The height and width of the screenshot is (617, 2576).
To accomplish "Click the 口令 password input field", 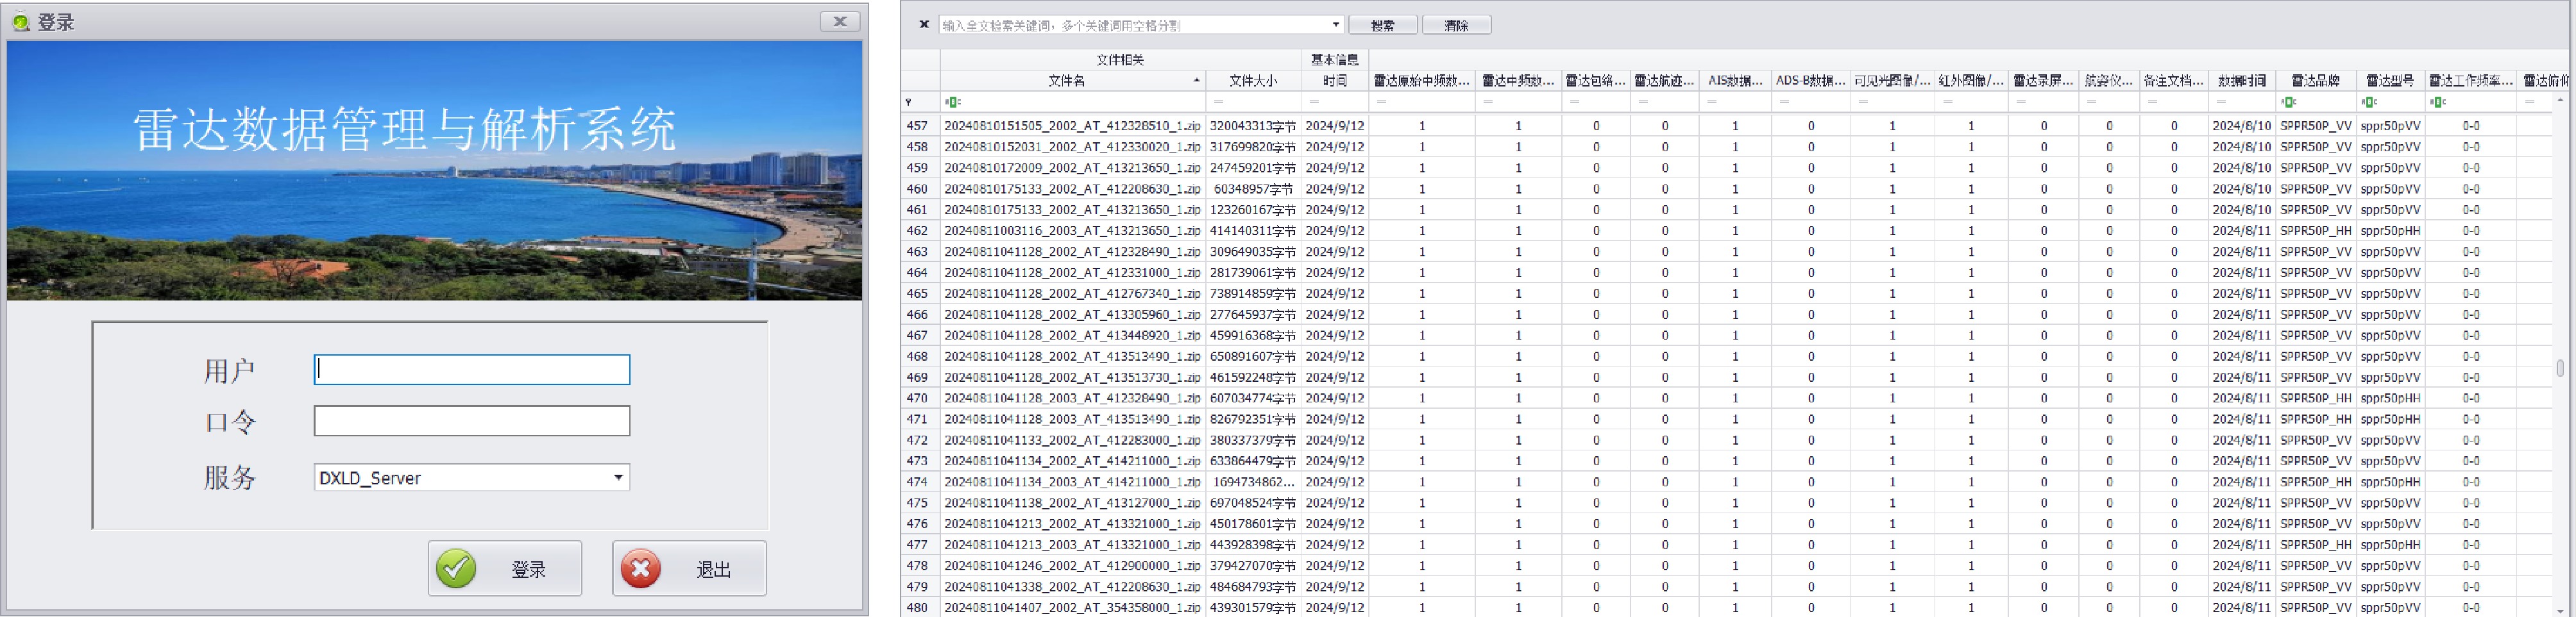I will [x=472, y=422].
